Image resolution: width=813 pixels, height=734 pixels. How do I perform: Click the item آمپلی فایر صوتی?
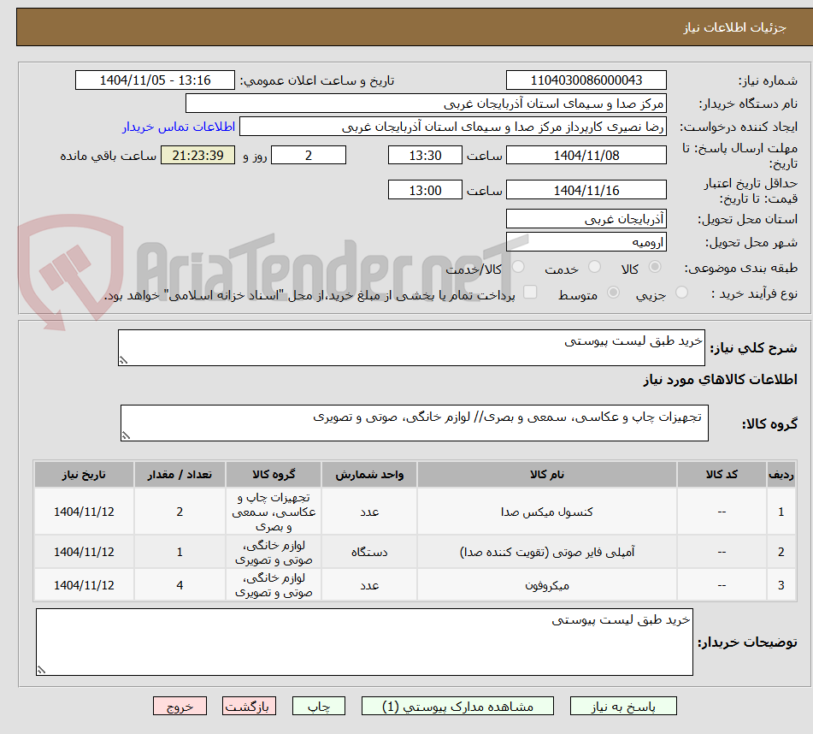coord(546,552)
